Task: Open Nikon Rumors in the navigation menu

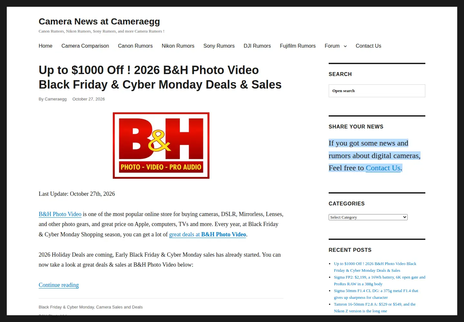Action: click(178, 46)
